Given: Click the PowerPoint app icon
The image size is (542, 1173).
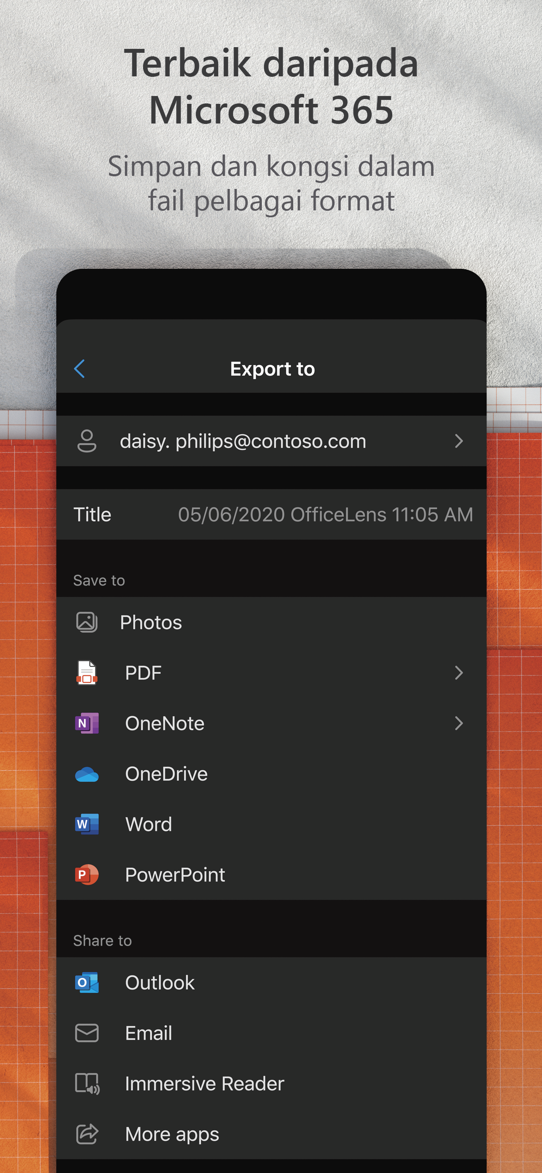Looking at the screenshot, I should [x=86, y=875].
